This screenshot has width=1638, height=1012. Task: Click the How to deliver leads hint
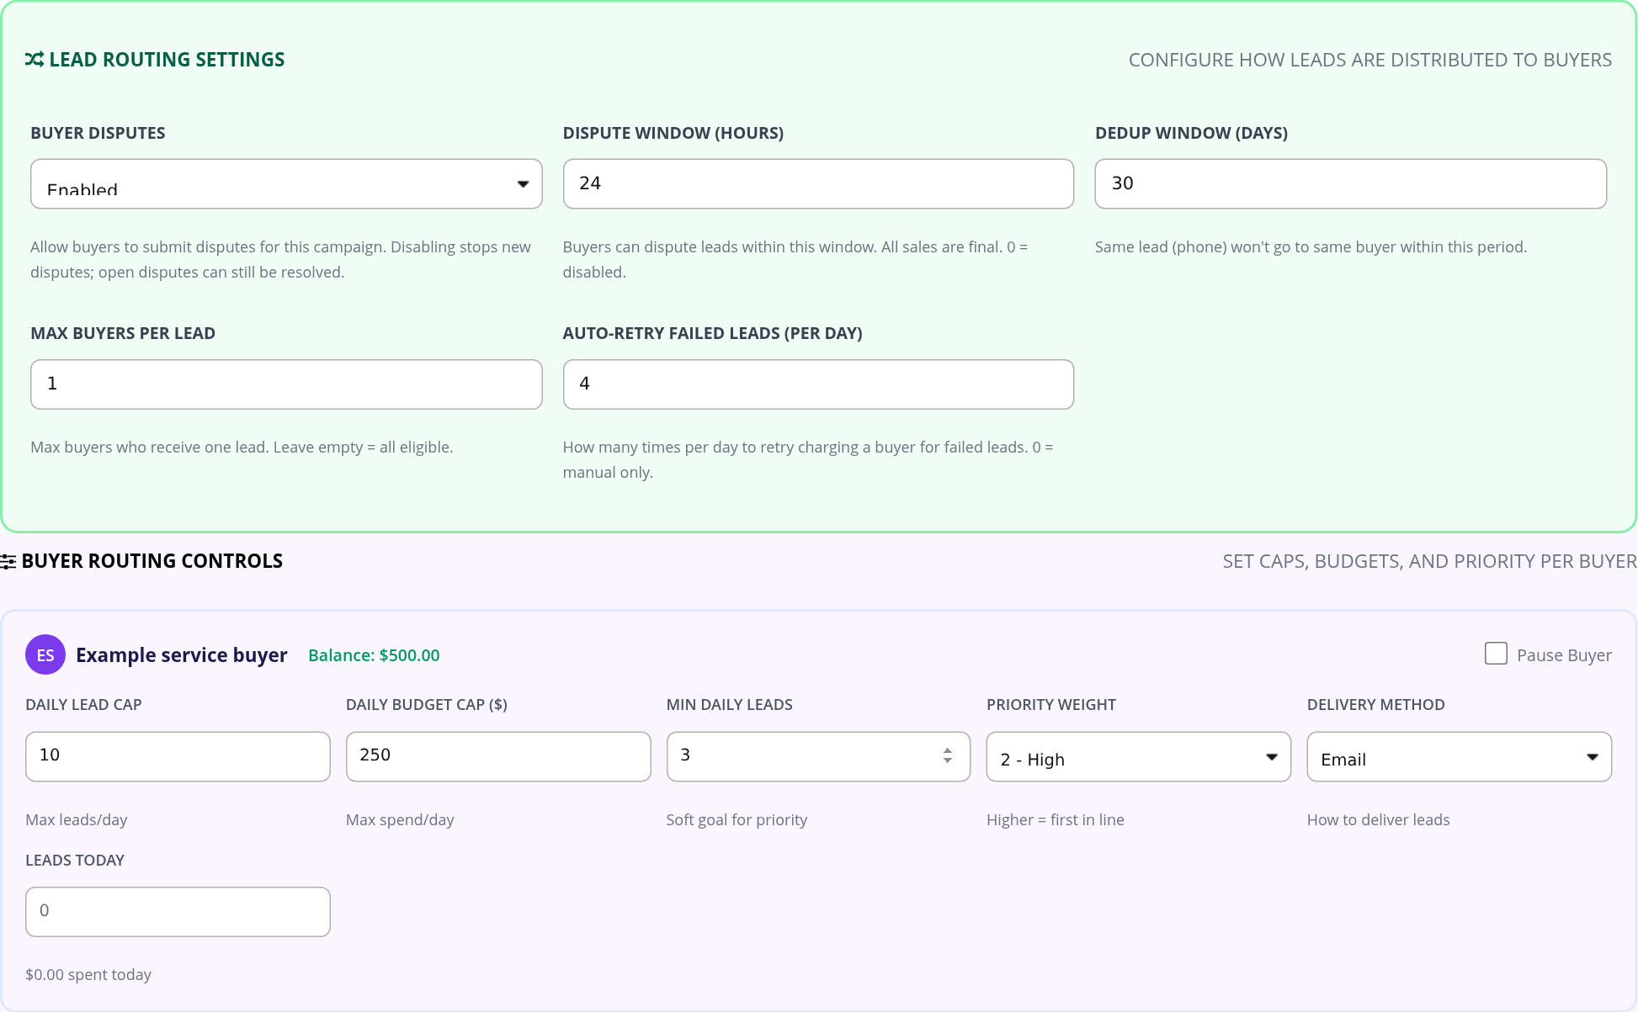(1378, 819)
